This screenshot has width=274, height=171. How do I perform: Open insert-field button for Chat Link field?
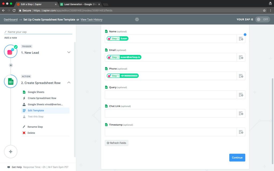pyautogui.click(x=241, y=113)
